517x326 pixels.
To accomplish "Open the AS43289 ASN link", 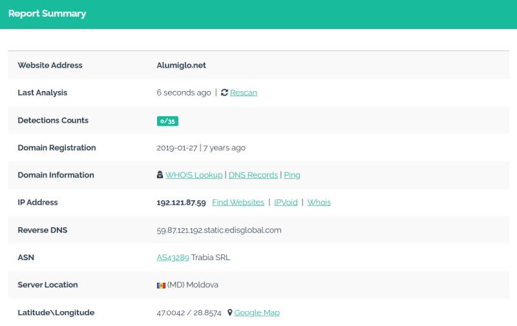I will (x=173, y=258).
